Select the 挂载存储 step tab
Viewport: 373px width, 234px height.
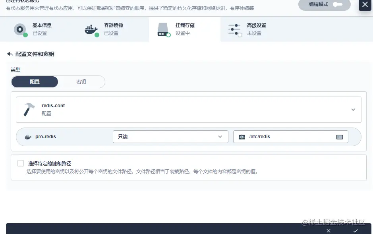click(x=185, y=29)
